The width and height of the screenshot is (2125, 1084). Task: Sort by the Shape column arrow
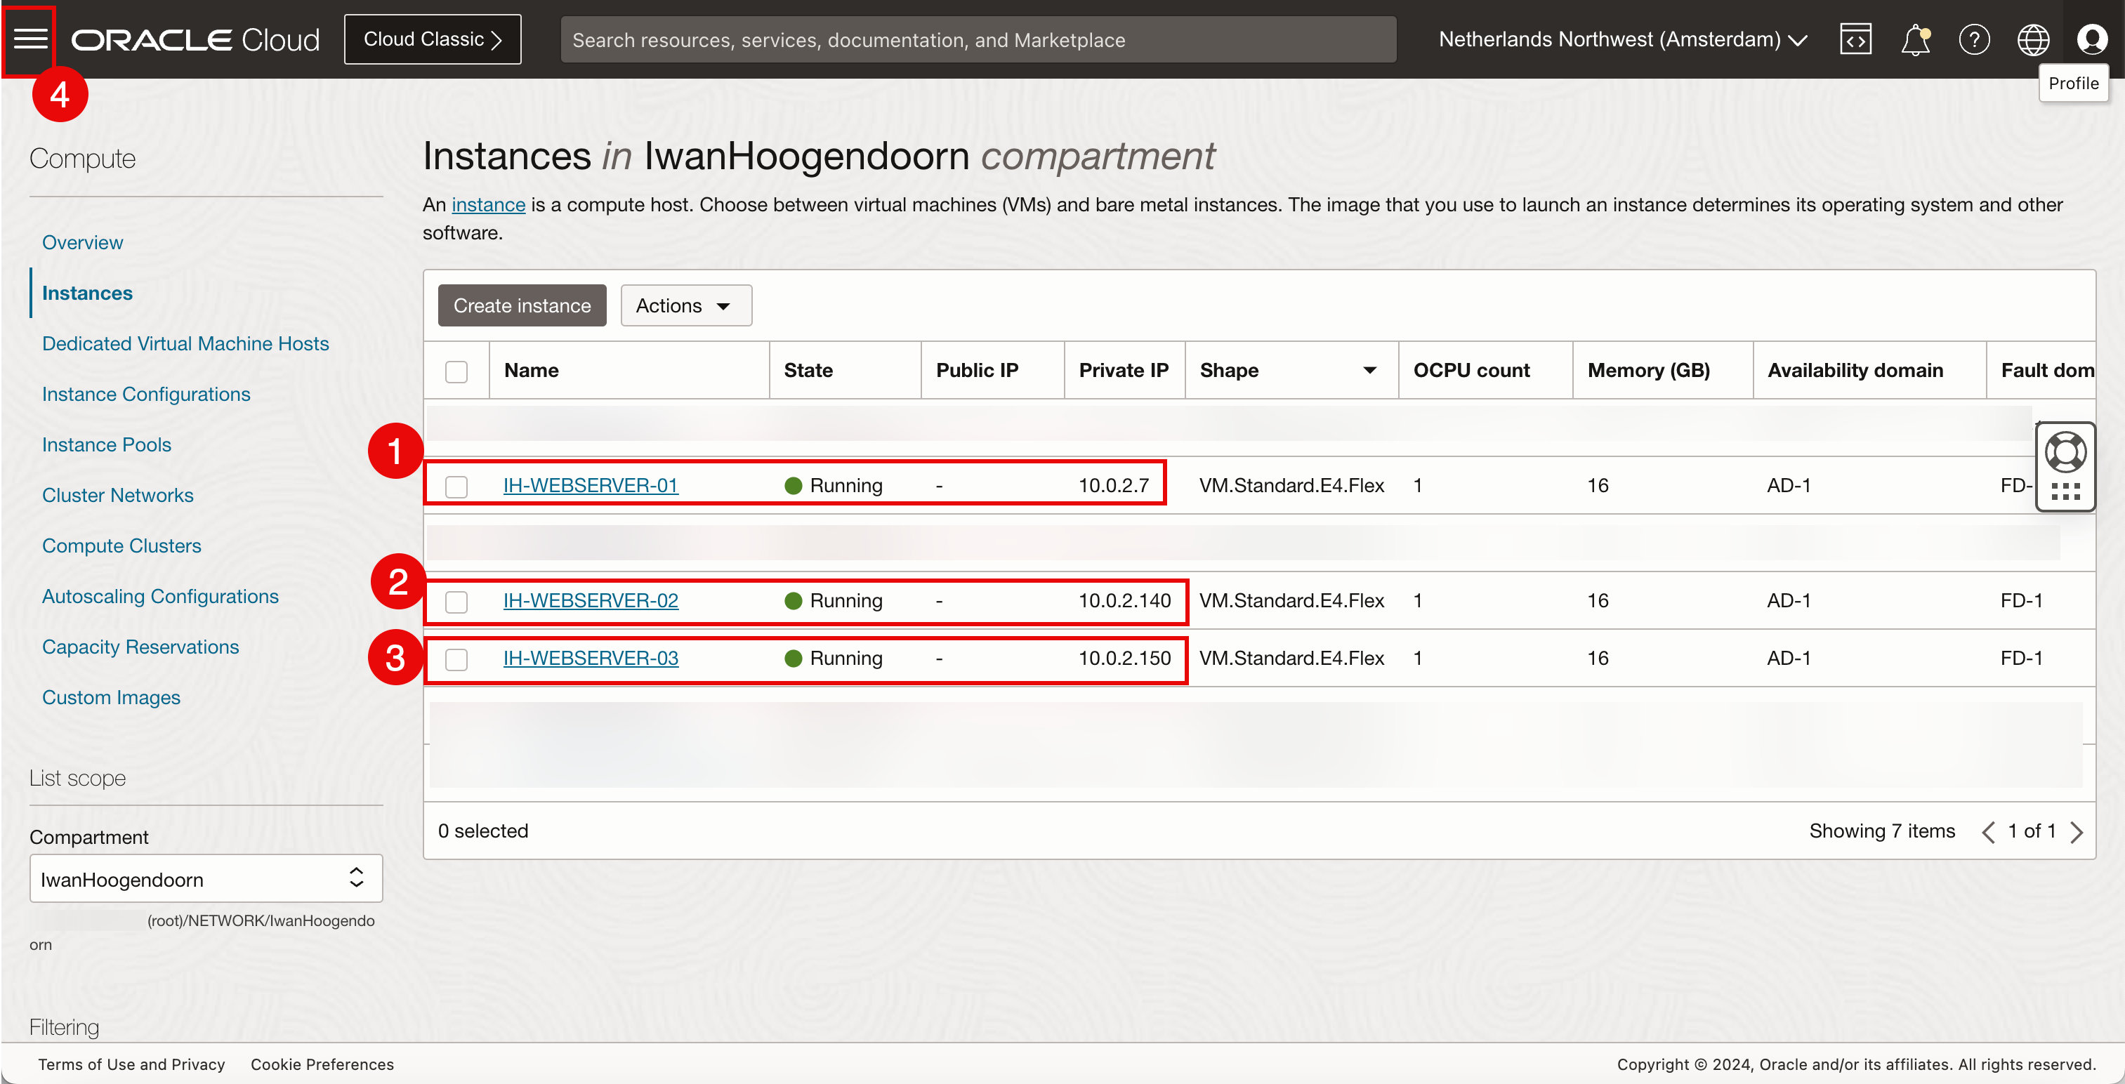tap(1369, 371)
